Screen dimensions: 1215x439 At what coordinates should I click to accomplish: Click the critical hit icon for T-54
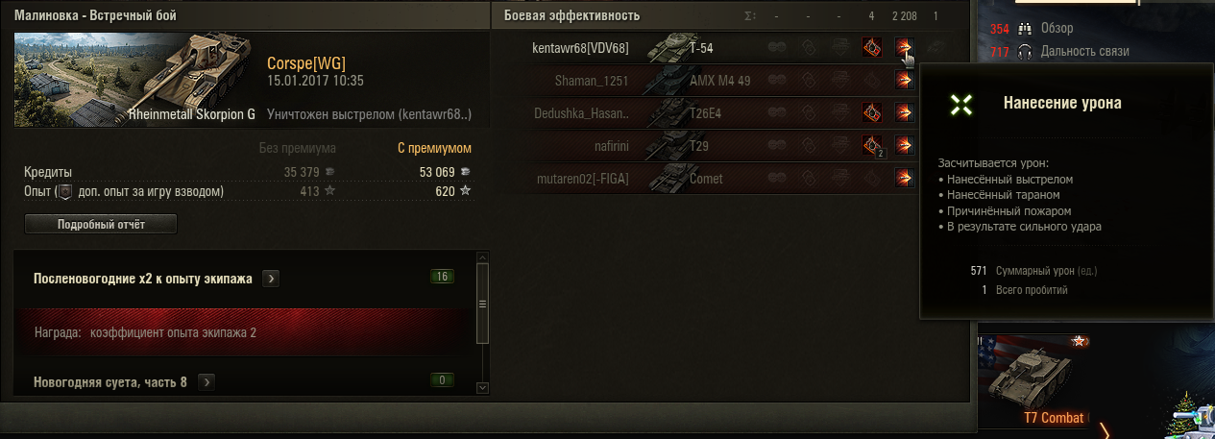tap(872, 48)
